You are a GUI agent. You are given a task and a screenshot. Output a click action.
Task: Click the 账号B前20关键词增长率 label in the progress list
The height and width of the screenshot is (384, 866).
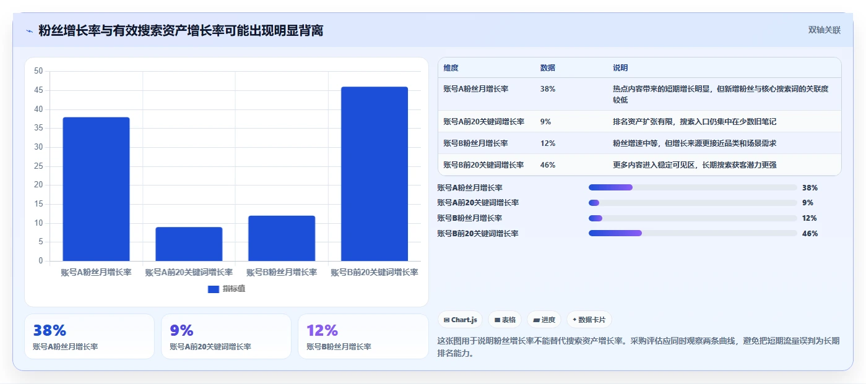(x=478, y=234)
